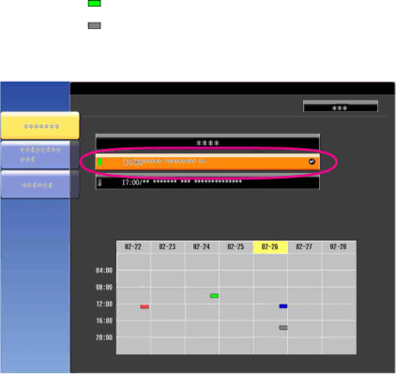The height and width of the screenshot is (374, 396).
Task: Select the green event marker on 02-24
Action: [214, 296]
